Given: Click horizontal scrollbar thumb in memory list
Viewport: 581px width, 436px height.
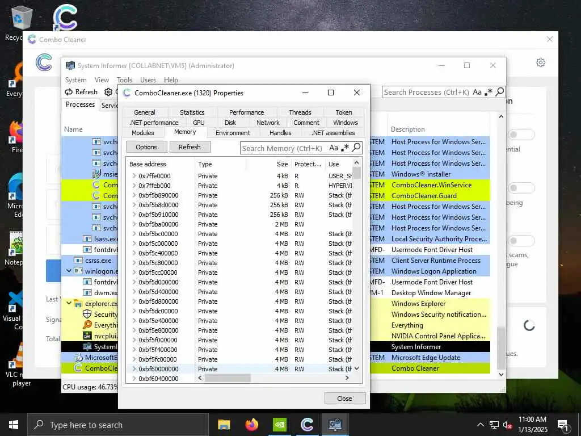Looking at the screenshot, I should [228, 378].
